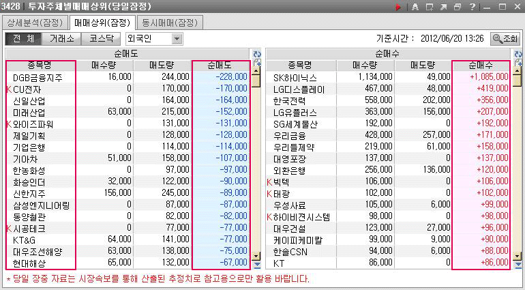Click 매수량 header in 순매수 table

tap(365, 65)
